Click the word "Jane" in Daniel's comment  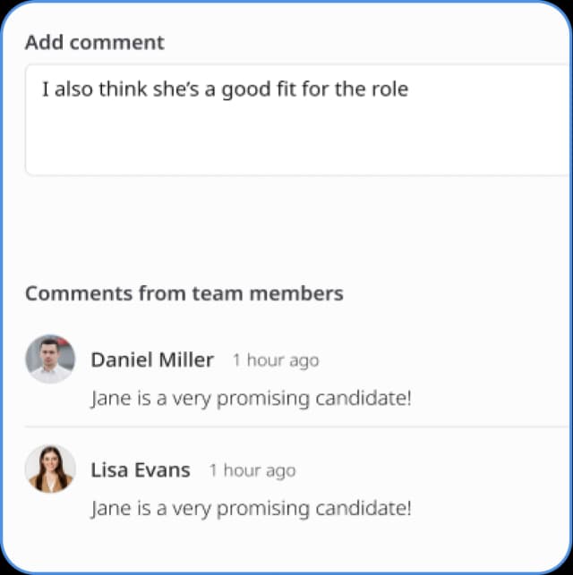pos(109,398)
